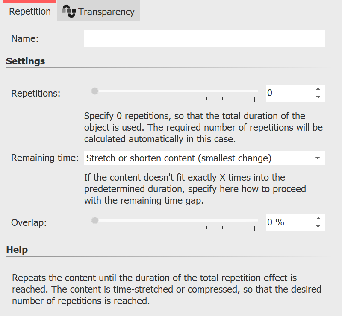The width and height of the screenshot is (342, 316).
Task: Select the Repetition tab
Action: [x=29, y=12]
